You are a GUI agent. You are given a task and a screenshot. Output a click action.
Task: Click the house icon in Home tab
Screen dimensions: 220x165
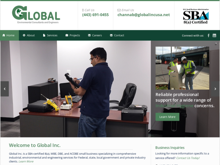click(x=4, y=35)
